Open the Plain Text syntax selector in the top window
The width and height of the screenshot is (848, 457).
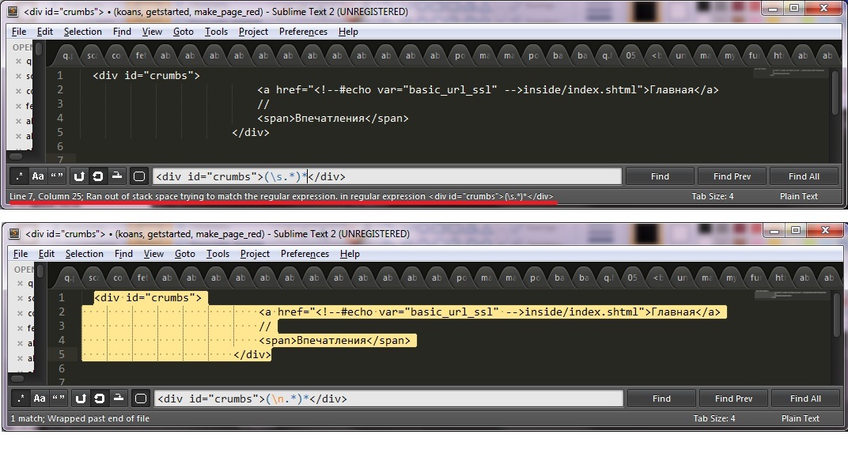click(x=800, y=196)
